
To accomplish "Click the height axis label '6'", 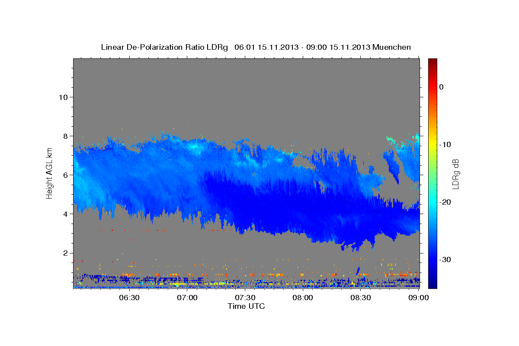I will tap(66, 175).
